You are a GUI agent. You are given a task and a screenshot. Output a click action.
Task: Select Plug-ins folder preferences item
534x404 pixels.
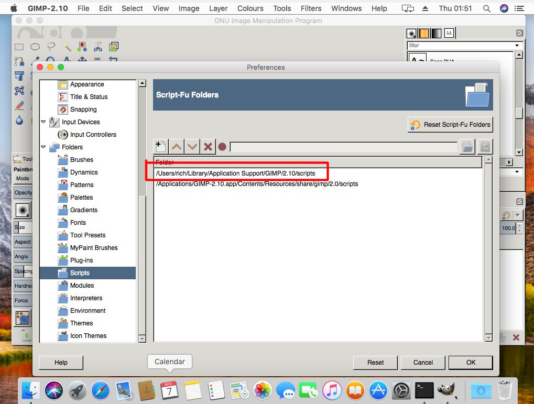[81, 260]
